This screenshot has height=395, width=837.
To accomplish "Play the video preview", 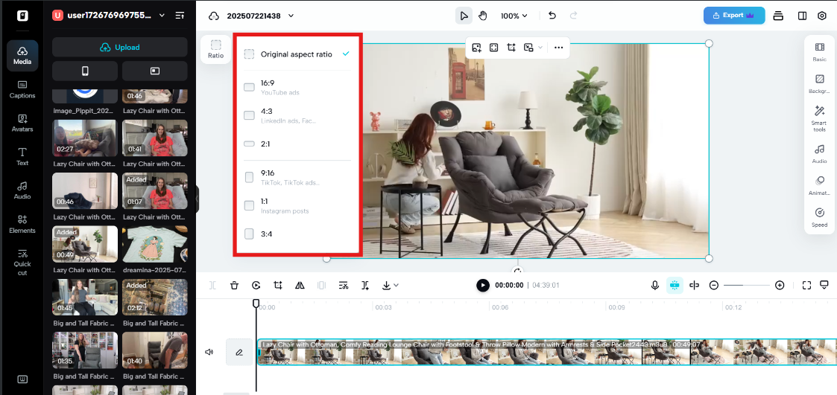I will 482,285.
